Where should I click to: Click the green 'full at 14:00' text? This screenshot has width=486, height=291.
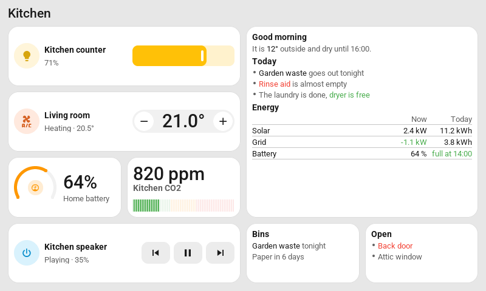[452, 154]
